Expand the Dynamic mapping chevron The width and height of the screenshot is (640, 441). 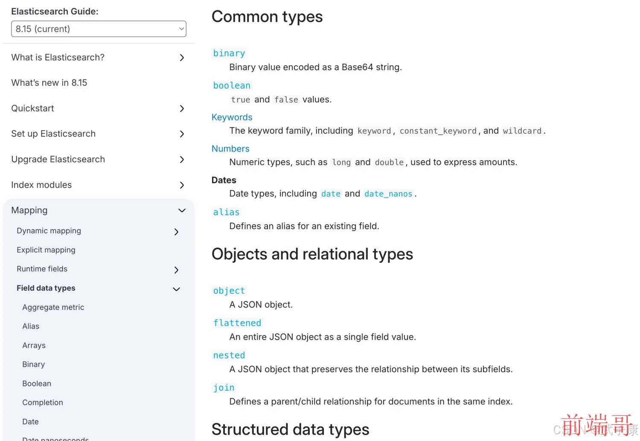pos(176,232)
